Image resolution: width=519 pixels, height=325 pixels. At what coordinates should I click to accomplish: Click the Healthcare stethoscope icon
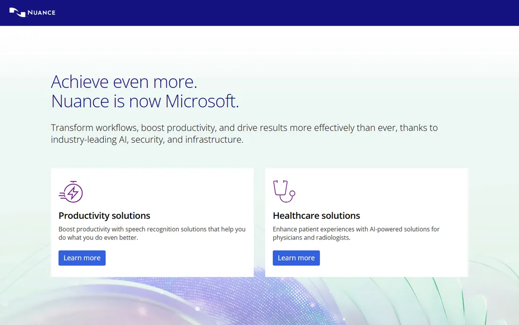pos(284,191)
